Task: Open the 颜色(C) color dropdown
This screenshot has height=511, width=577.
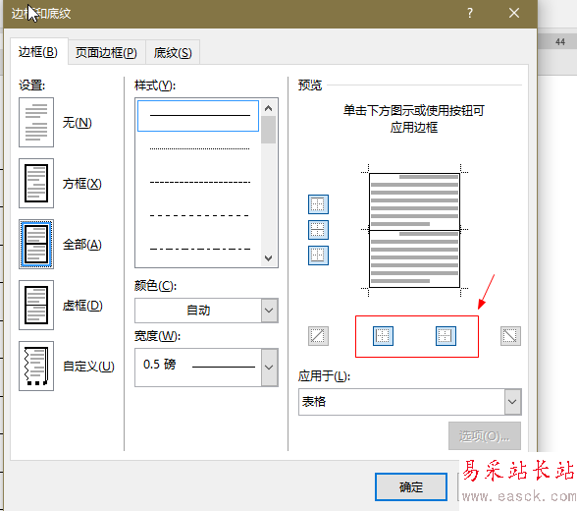Action: (269, 311)
